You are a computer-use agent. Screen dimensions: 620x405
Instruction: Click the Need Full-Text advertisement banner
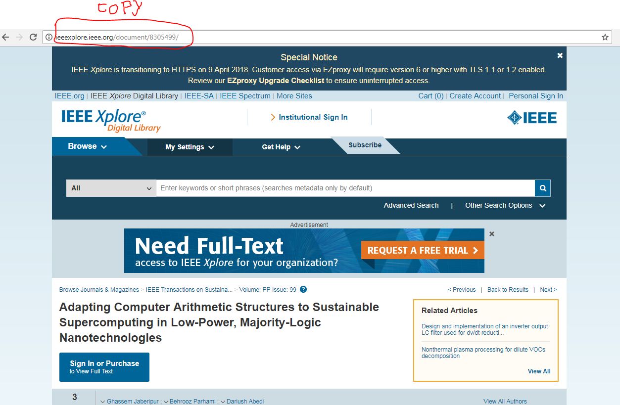click(x=304, y=251)
